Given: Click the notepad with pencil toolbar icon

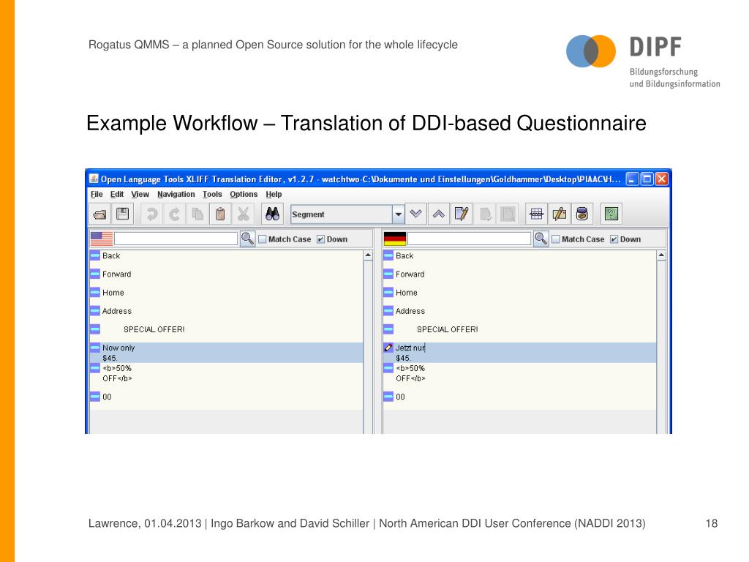Looking at the screenshot, I should click(560, 214).
